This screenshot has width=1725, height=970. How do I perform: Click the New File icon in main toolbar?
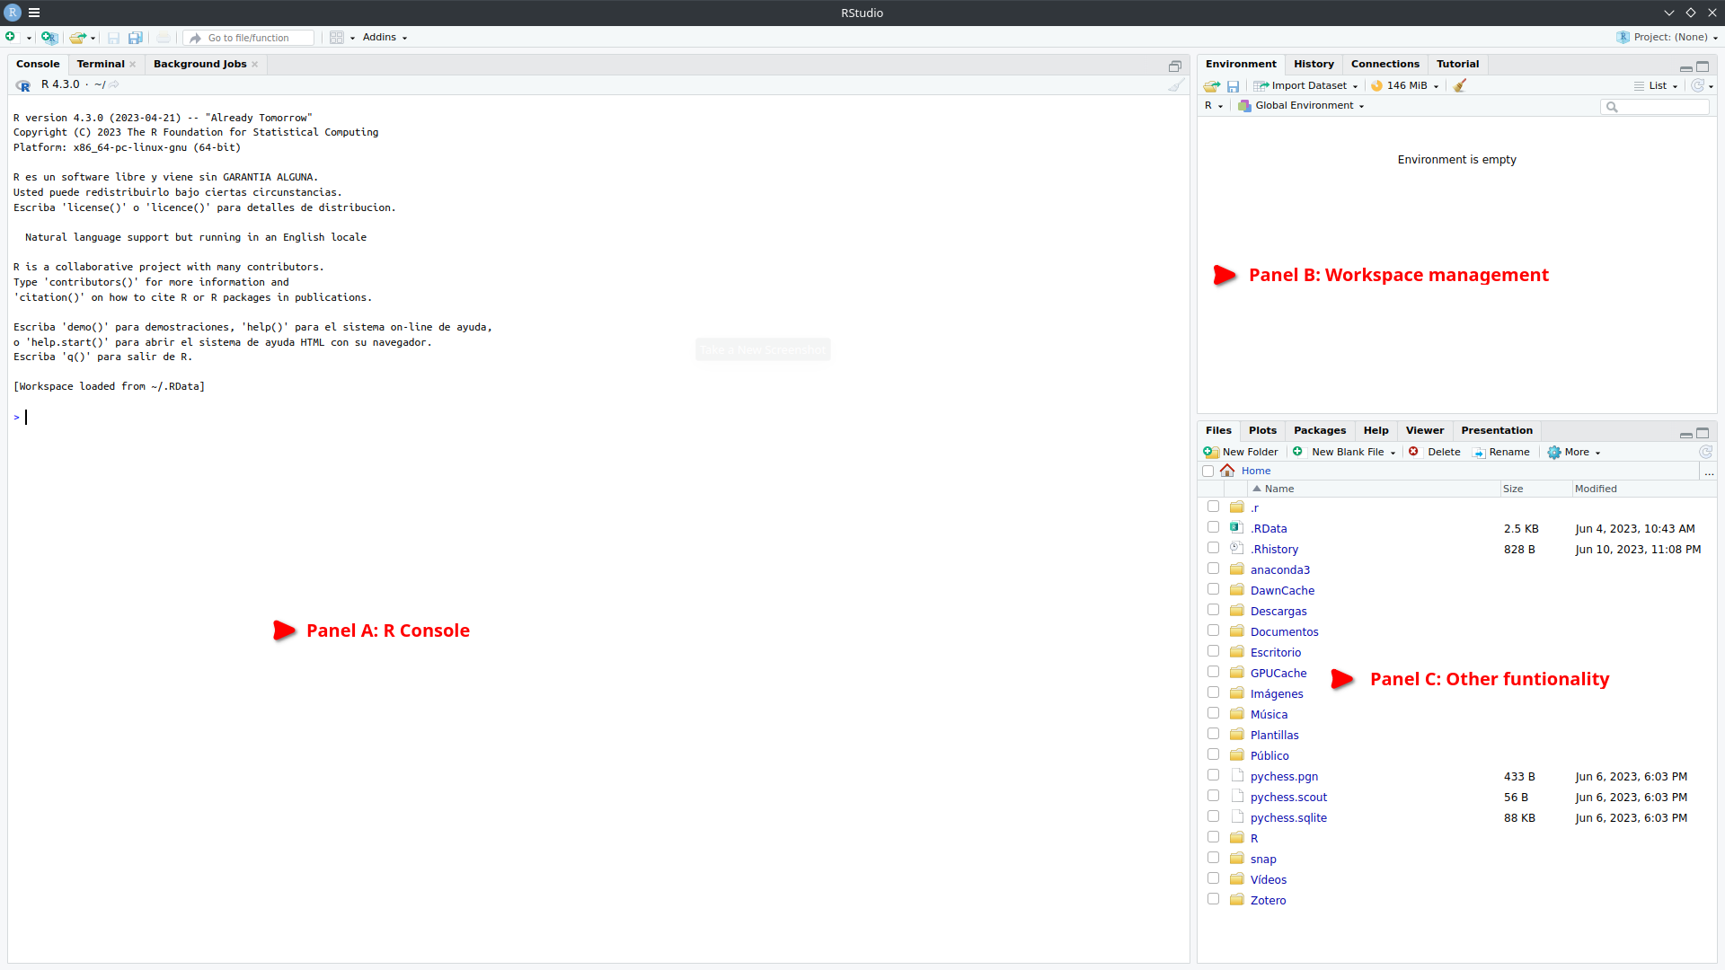coord(11,37)
